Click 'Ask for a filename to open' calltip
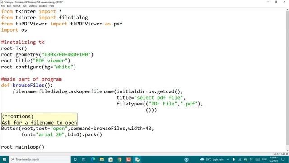The height and width of the screenshot is (163, 289). (x=39, y=123)
